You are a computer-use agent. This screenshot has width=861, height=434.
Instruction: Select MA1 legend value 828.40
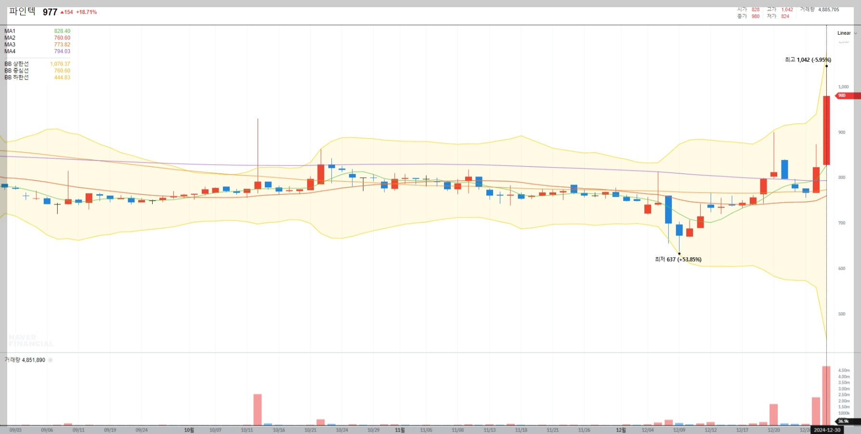coord(62,31)
